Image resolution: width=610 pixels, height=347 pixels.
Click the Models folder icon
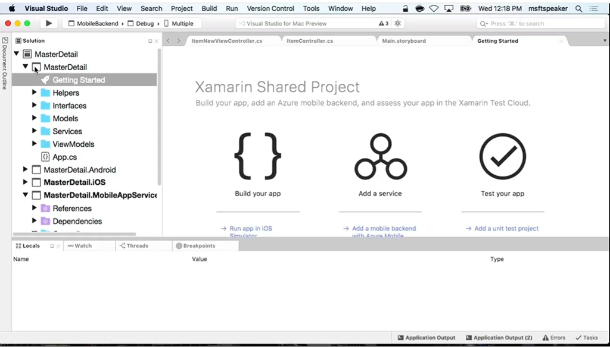45,118
